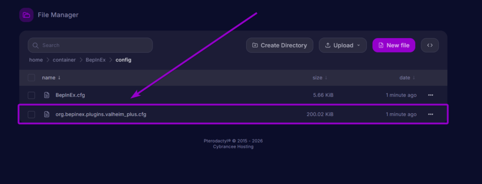Click the code brackets icon button
The width and height of the screenshot is (482, 184).
point(430,46)
